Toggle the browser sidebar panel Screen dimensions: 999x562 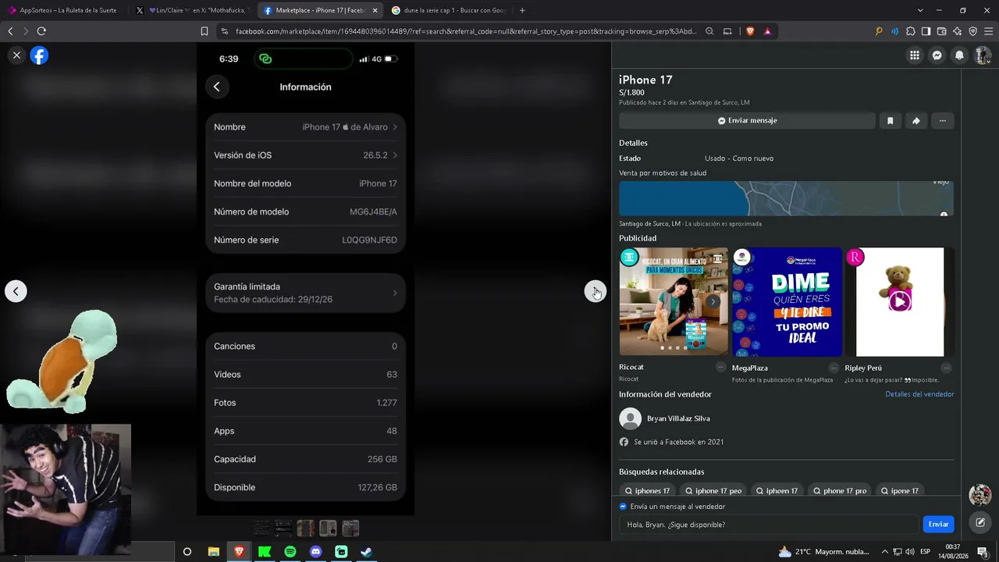point(926,31)
